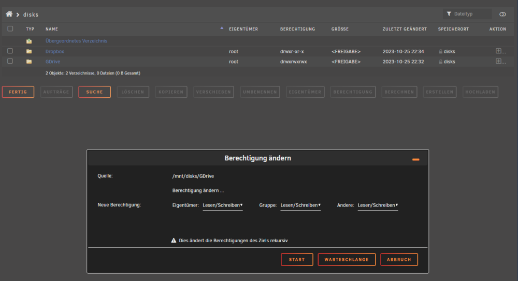Image resolution: width=518 pixels, height=281 pixels.
Task: Sort by Zuletzt Geändert column header
Action: coord(405,29)
